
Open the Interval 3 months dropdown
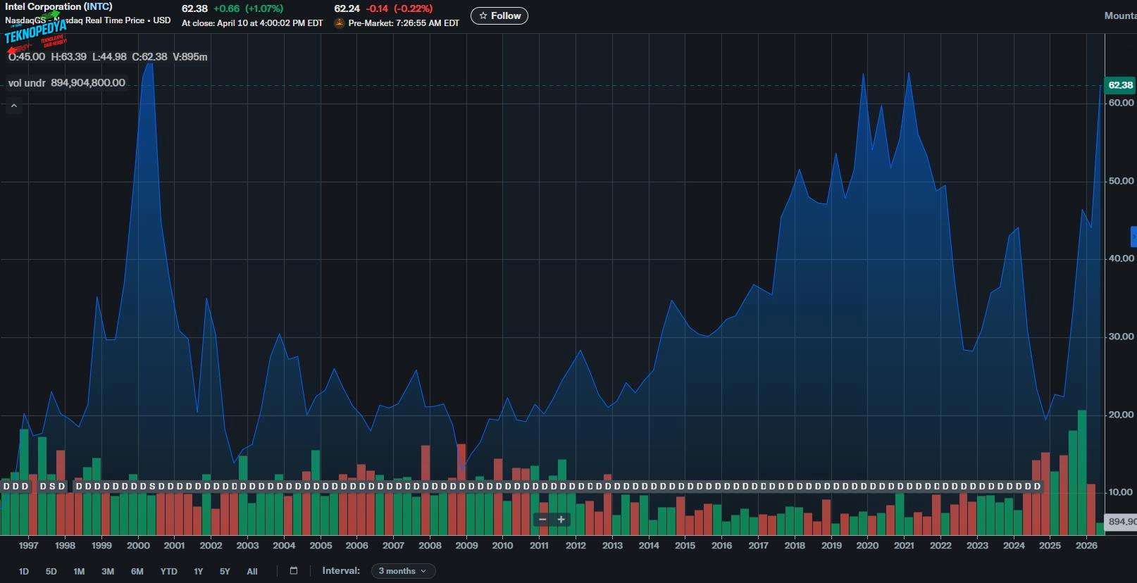[403, 571]
